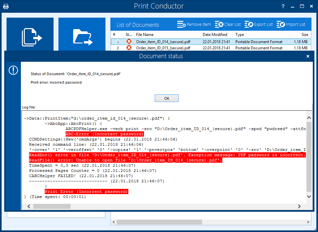
Task: Sort list by File Name column header
Action: click(167, 35)
